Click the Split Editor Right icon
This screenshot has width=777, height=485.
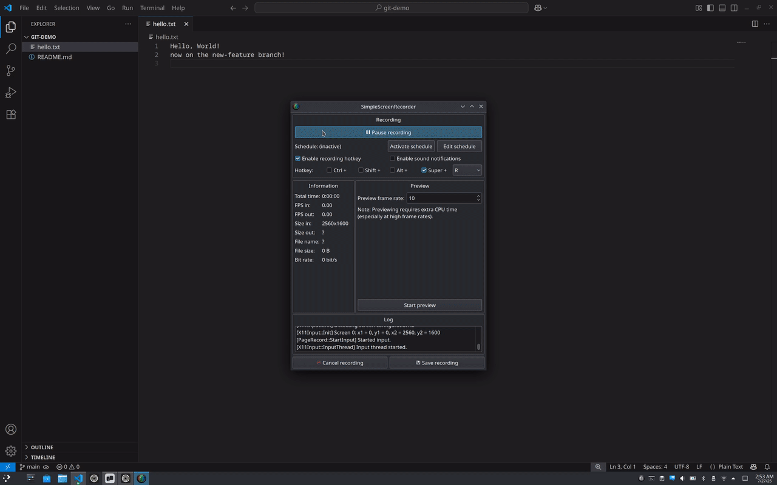pos(755,24)
